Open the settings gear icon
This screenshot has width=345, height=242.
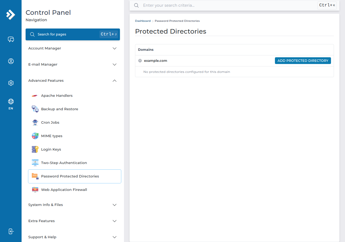11,83
